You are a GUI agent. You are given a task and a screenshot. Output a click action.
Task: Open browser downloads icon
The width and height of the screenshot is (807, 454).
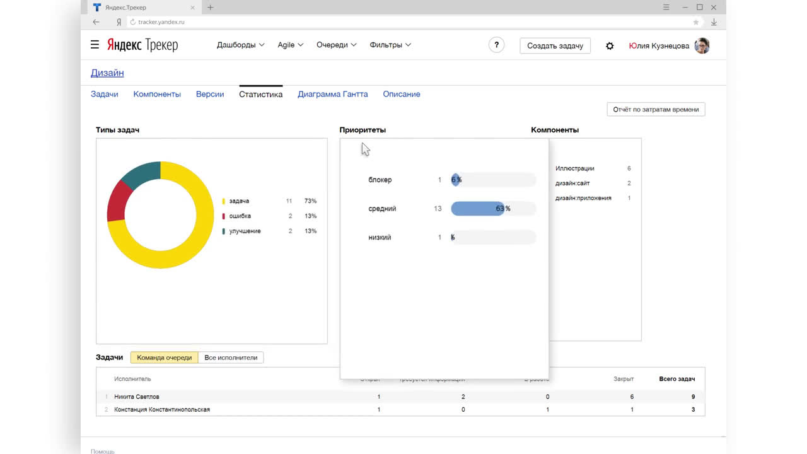[714, 22]
